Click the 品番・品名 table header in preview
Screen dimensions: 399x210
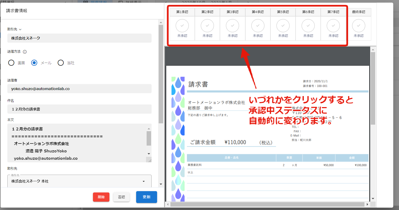pyautogui.click(x=232, y=158)
